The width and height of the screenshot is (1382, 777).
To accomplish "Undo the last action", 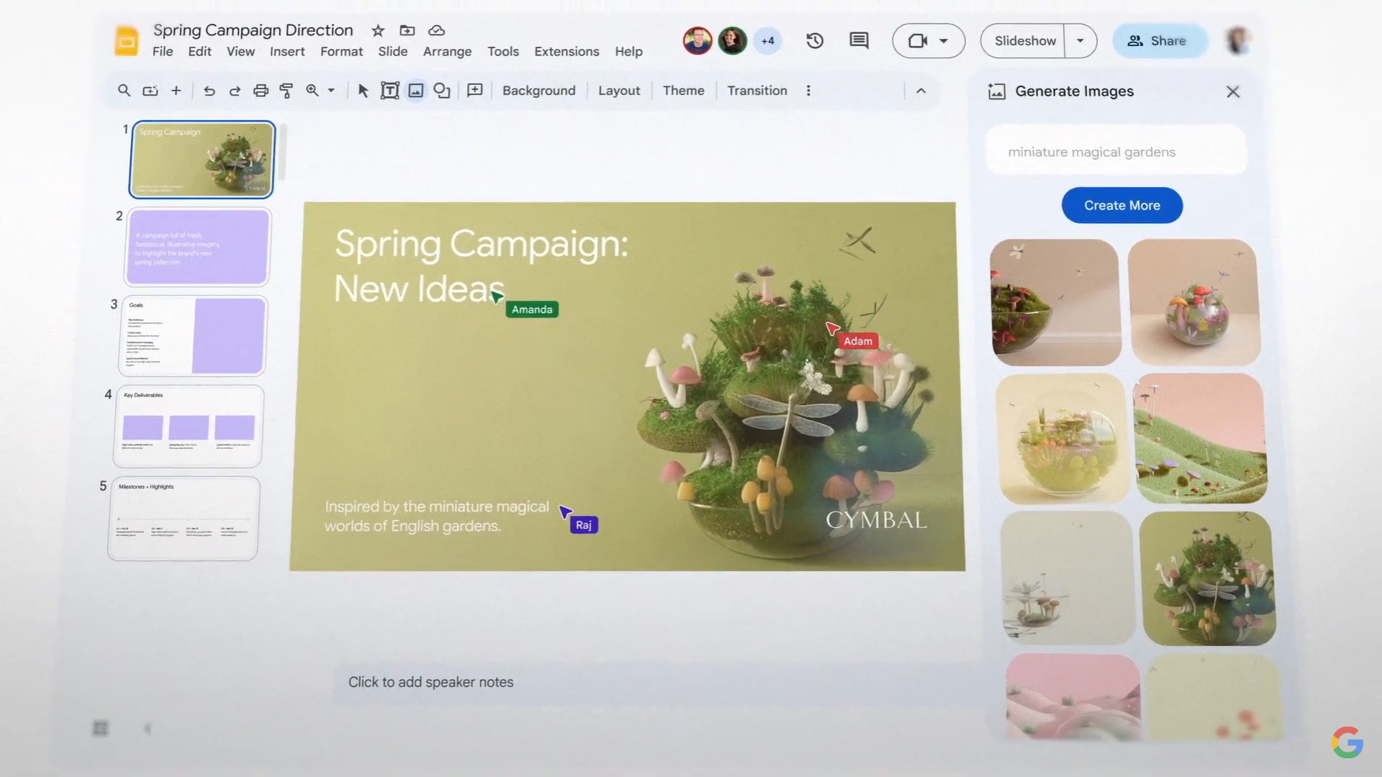I will [209, 91].
